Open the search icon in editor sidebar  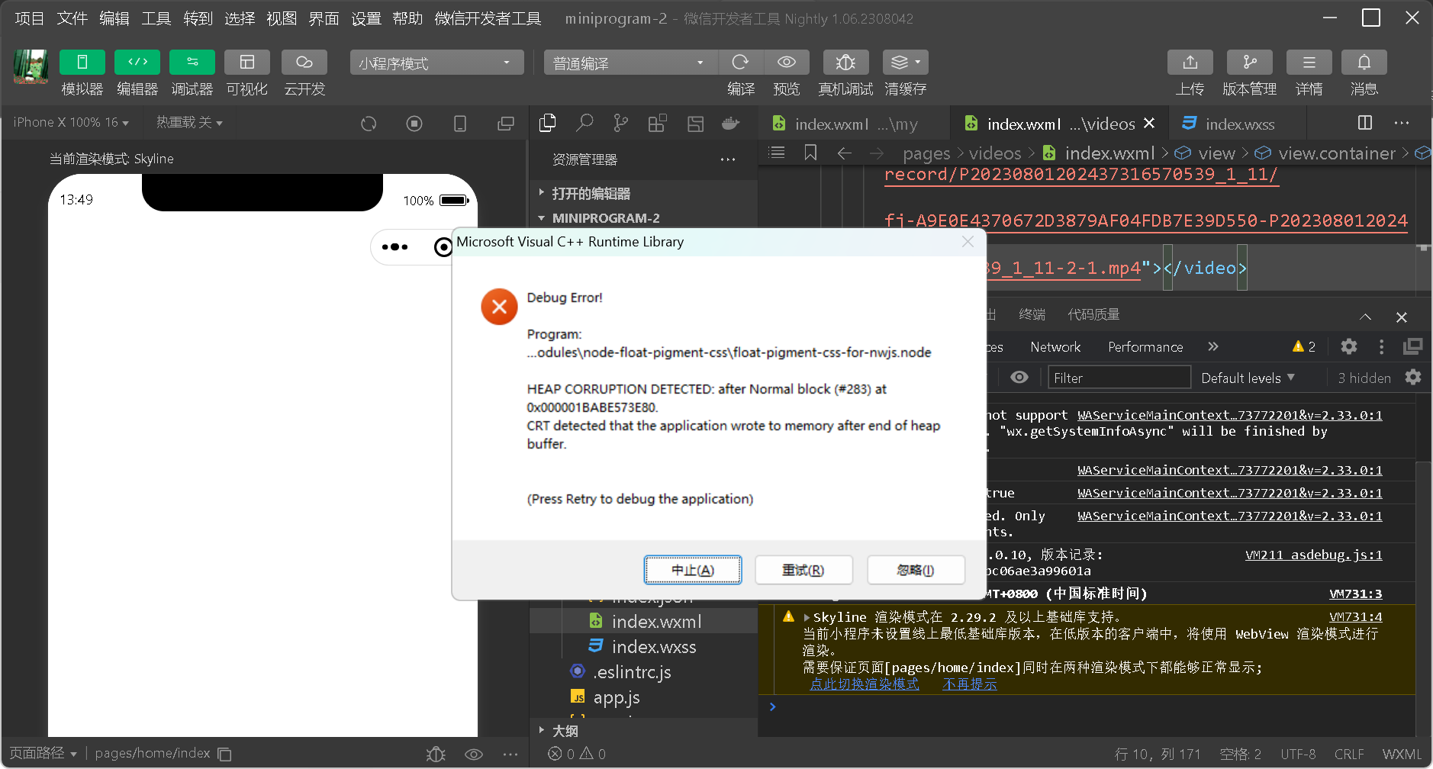tap(584, 123)
